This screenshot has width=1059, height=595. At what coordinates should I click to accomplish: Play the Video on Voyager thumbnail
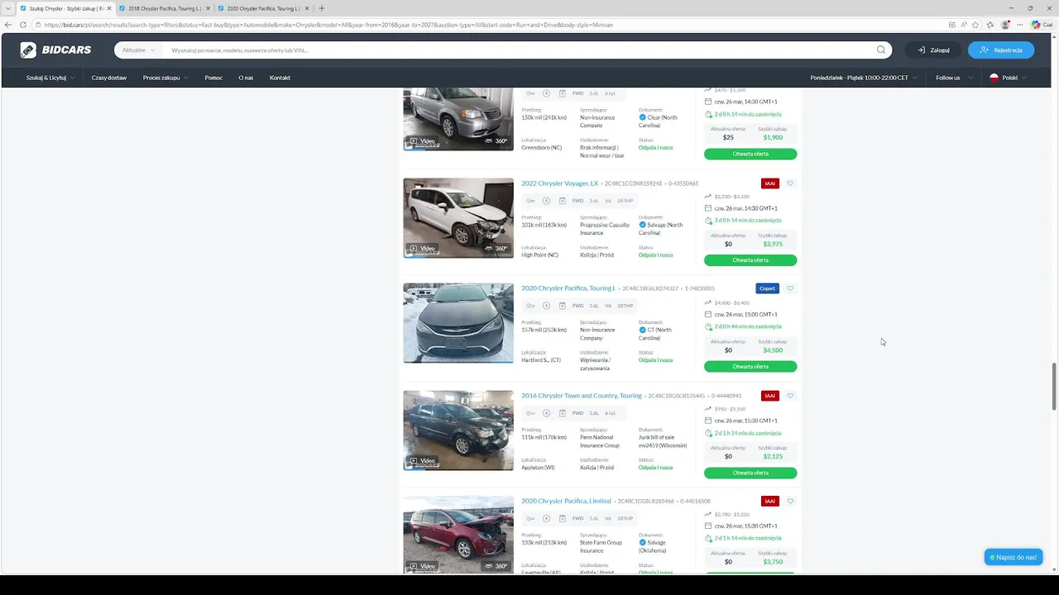pos(422,248)
